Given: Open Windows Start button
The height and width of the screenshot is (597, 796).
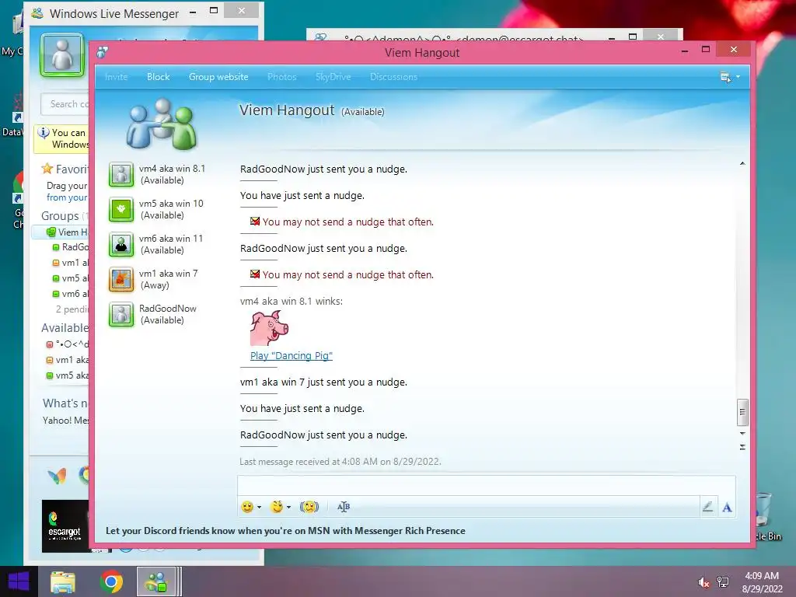Looking at the screenshot, I should coord(19,581).
